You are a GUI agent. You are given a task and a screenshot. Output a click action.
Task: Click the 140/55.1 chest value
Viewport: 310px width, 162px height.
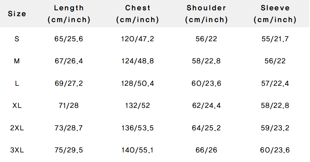point(137,150)
